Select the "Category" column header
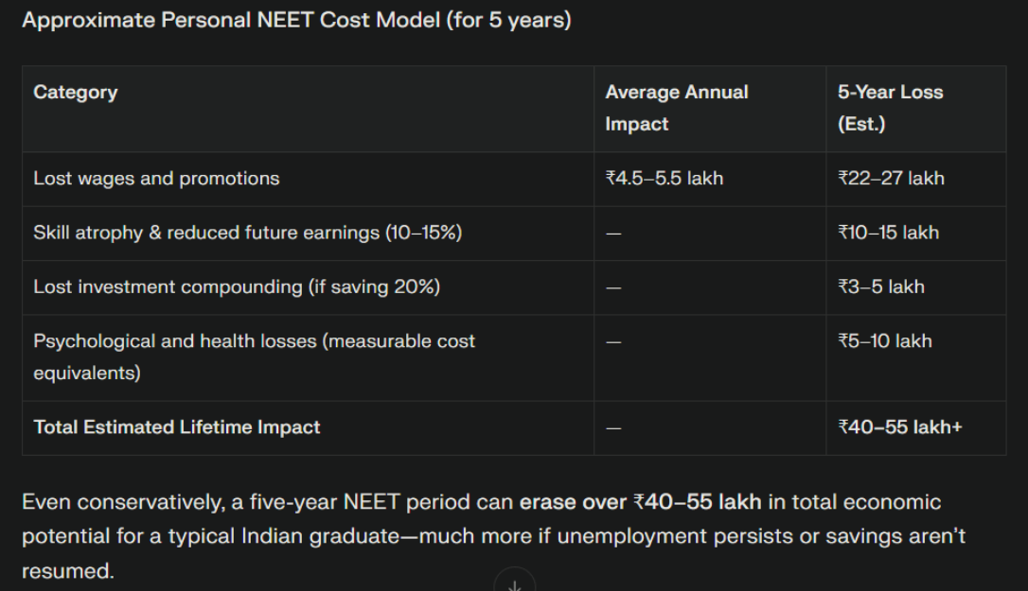 tap(76, 93)
